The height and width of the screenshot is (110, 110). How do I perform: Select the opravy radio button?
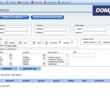(72, 42)
